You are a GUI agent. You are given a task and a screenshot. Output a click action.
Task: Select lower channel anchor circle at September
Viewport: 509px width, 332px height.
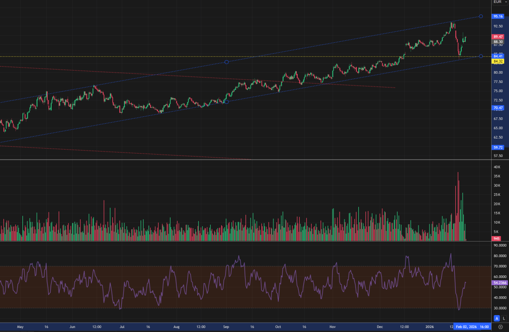point(227,102)
